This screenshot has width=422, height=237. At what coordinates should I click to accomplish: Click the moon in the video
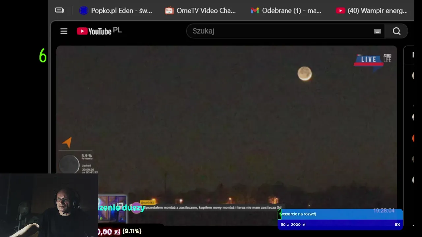tap(305, 73)
